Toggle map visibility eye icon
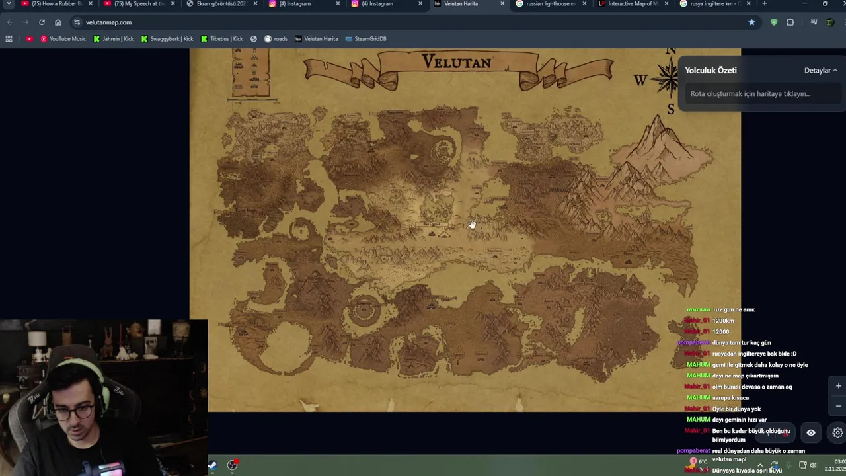Screen dimensions: 846x476 (811, 432)
